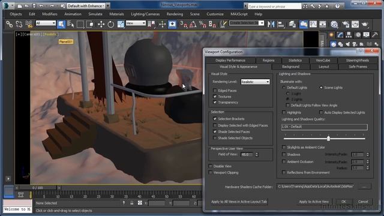
Task: Open the Utilities hammer panel icon
Action: pos(374,35)
